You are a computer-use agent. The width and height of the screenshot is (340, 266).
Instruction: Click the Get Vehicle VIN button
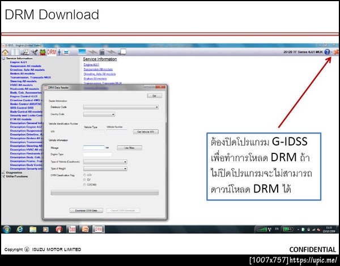(x=146, y=132)
